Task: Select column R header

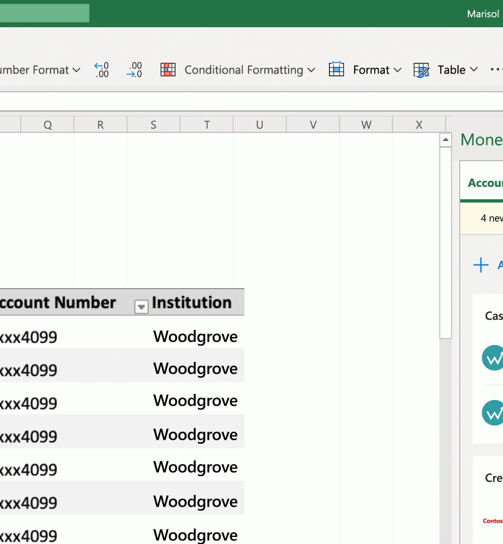Action: click(x=101, y=124)
